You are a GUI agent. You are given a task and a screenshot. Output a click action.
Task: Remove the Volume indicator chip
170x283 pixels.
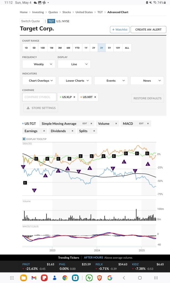coord(116,123)
